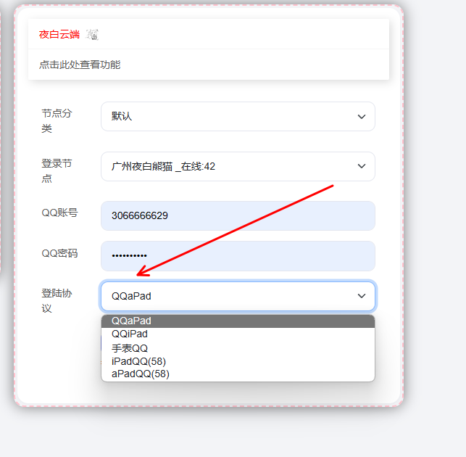
Task: Select the QQaPad option in the list
Action: tap(238, 321)
